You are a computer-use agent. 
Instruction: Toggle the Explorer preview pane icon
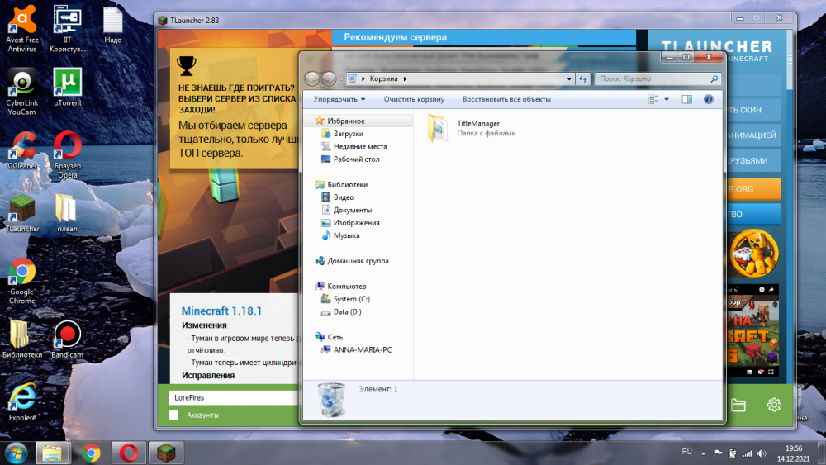[686, 99]
